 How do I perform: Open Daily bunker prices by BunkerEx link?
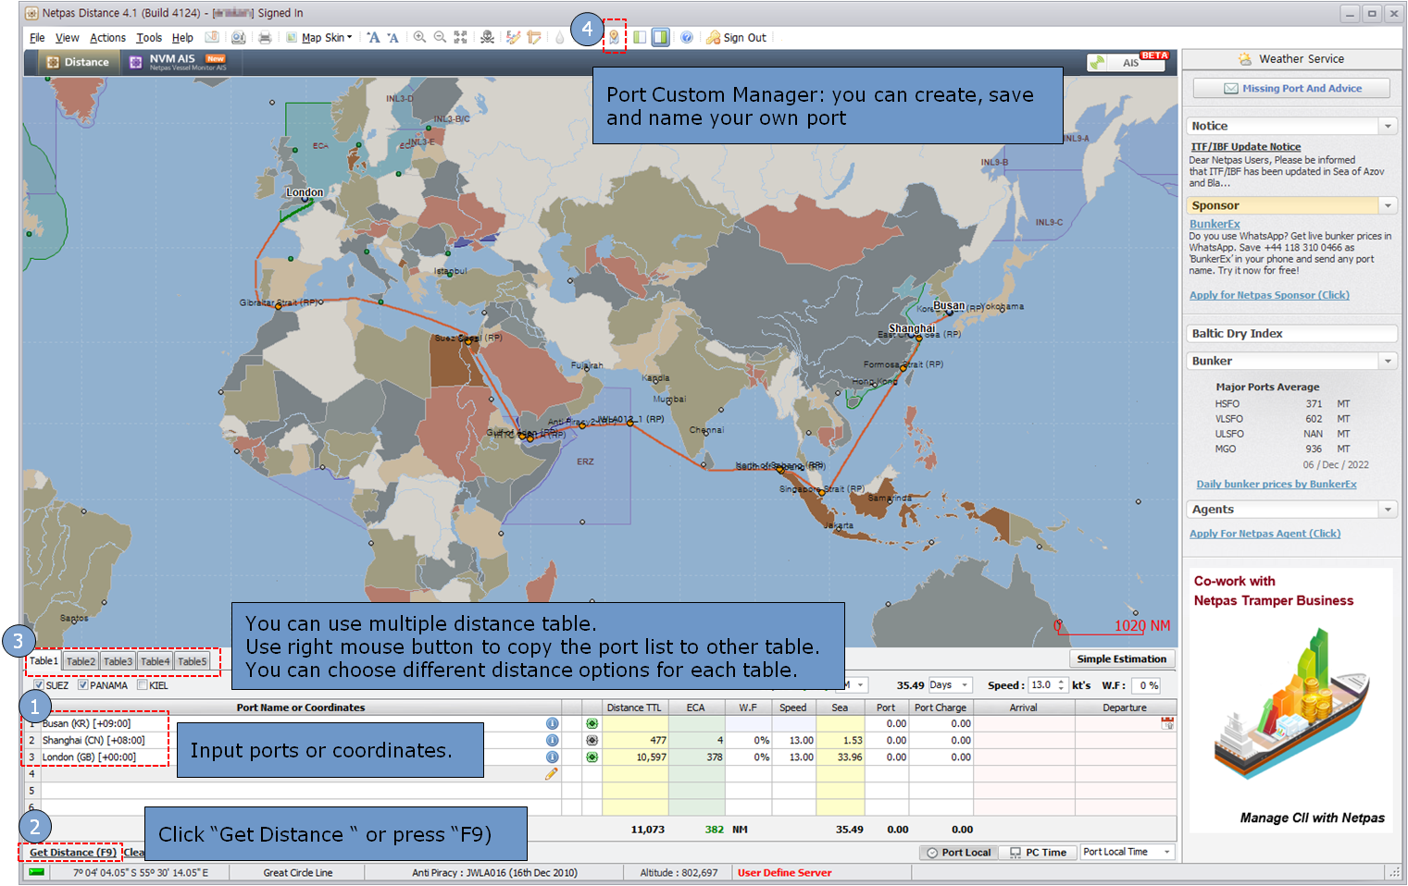(x=1276, y=485)
